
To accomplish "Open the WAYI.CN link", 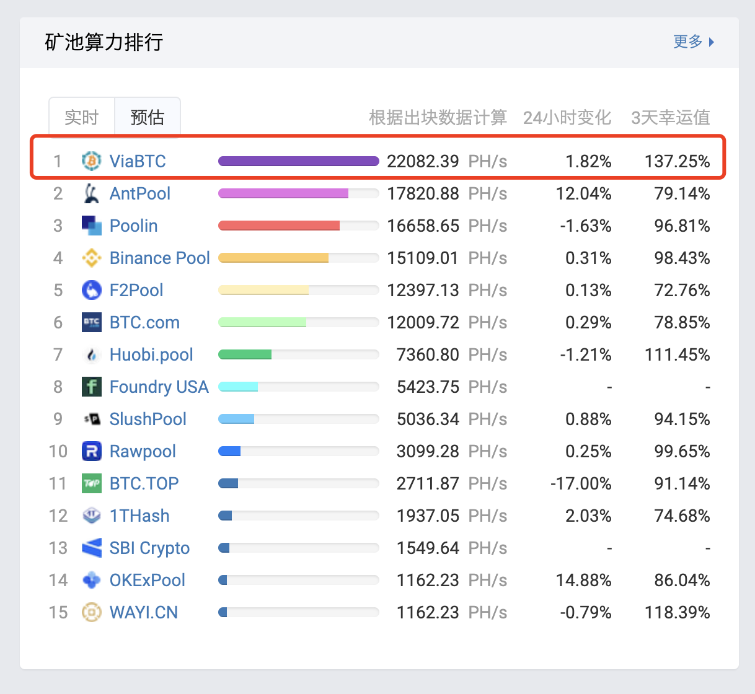I will tap(144, 612).
